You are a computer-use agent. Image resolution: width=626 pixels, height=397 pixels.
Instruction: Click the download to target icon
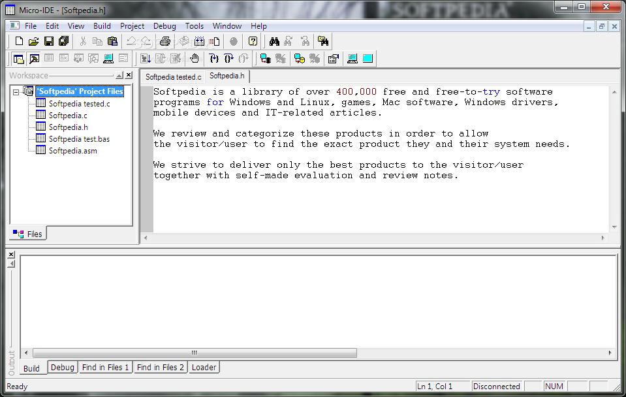300,59
